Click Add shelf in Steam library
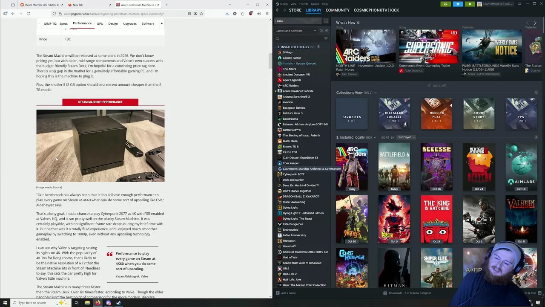The height and width of the screenshot is (307, 545). point(437,85)
